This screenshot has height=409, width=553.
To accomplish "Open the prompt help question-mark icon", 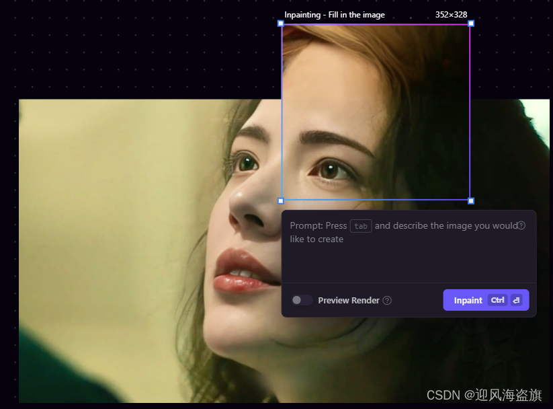I will [521, 225].
